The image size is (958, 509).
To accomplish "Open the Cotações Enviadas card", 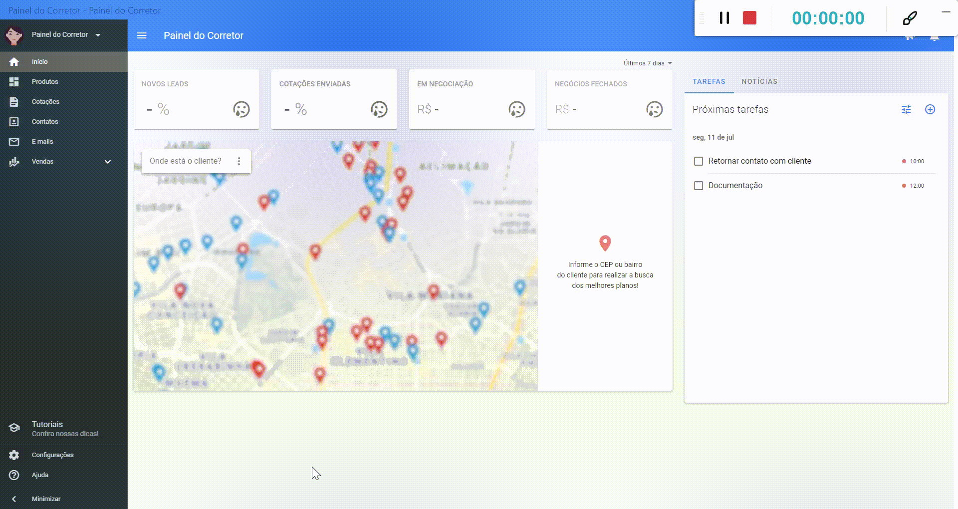I will [334, 99].
